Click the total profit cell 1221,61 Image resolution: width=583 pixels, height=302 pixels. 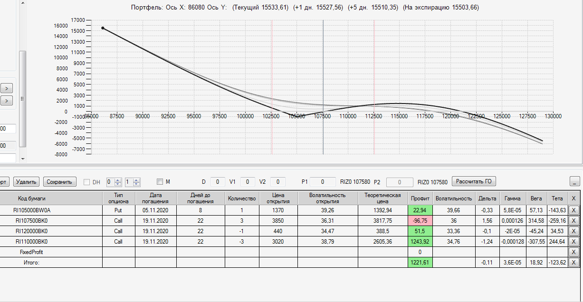[x=421, y=263]
